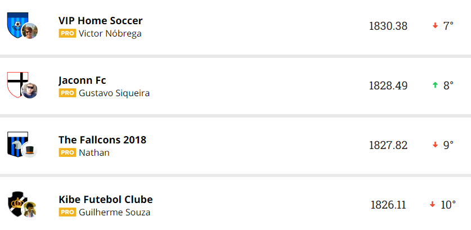471x230 pixels.
Task: Open the VIP Home Soccer team link
Action: [100, 21]
